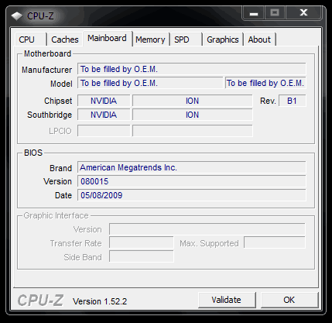Click the Chipset label
Image resolution: width=332 pixels, height=323 pixels.
58,101
